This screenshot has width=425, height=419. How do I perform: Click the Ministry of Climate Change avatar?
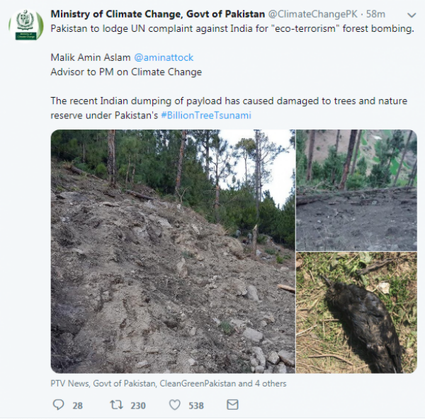(x=25, y=26)
